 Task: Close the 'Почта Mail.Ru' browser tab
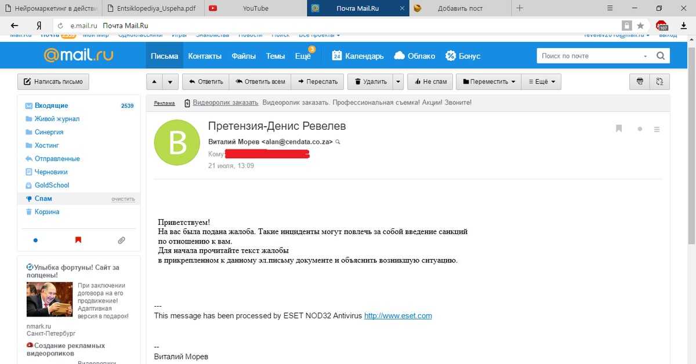pos(401,8)
